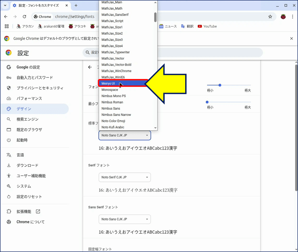
Task: Open the アラコキ bookmark
Action: pos(77,26)
